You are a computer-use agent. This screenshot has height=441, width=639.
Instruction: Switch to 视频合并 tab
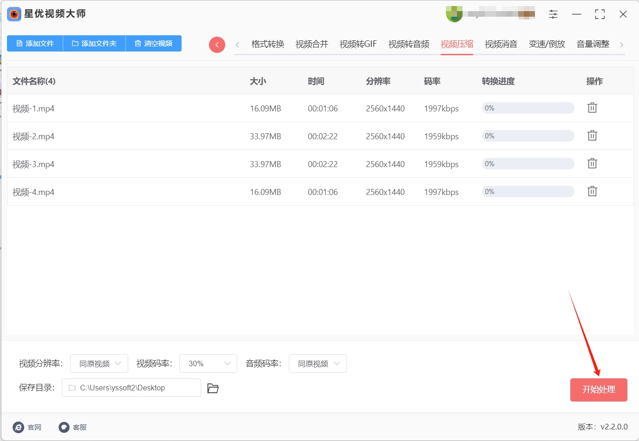click(312, 44)
